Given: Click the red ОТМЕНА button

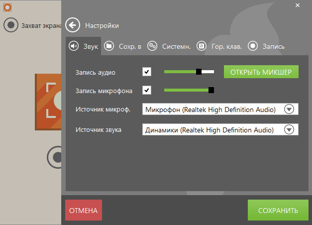Looking at the screenshot, I should 84,210.
